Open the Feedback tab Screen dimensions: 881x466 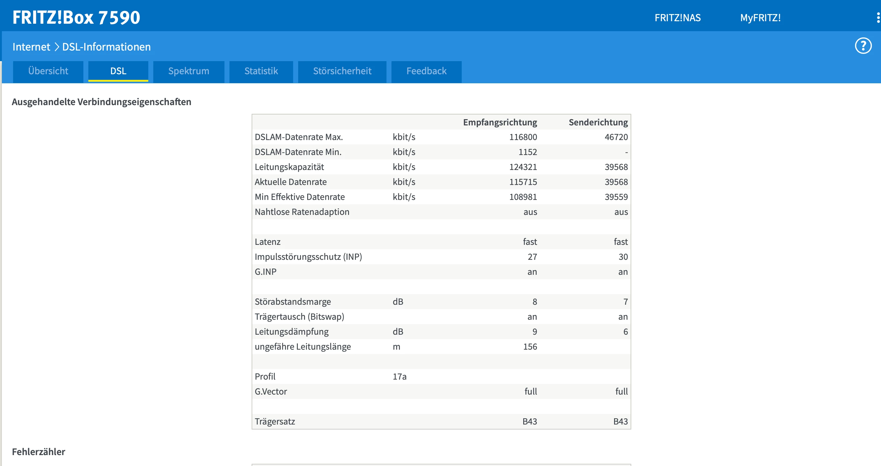pos(426,71)
